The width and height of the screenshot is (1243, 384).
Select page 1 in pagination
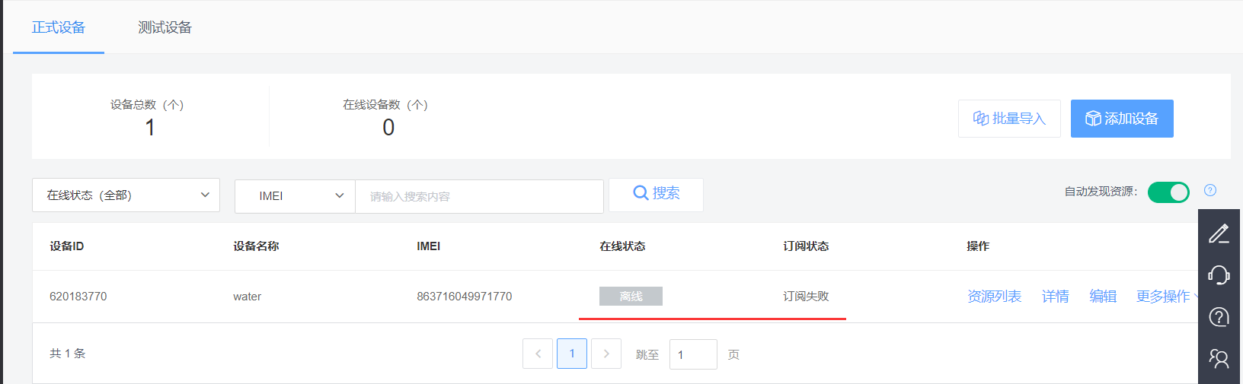pos(572,354)
